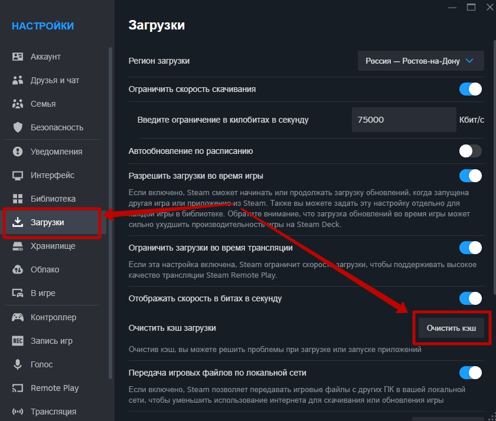Image resolution: width=496 pixels, height=421 pixels.
Task: Open Семья settings label
Action: [43, 104]
